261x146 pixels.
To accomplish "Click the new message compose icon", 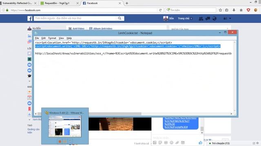I will 254,143.
